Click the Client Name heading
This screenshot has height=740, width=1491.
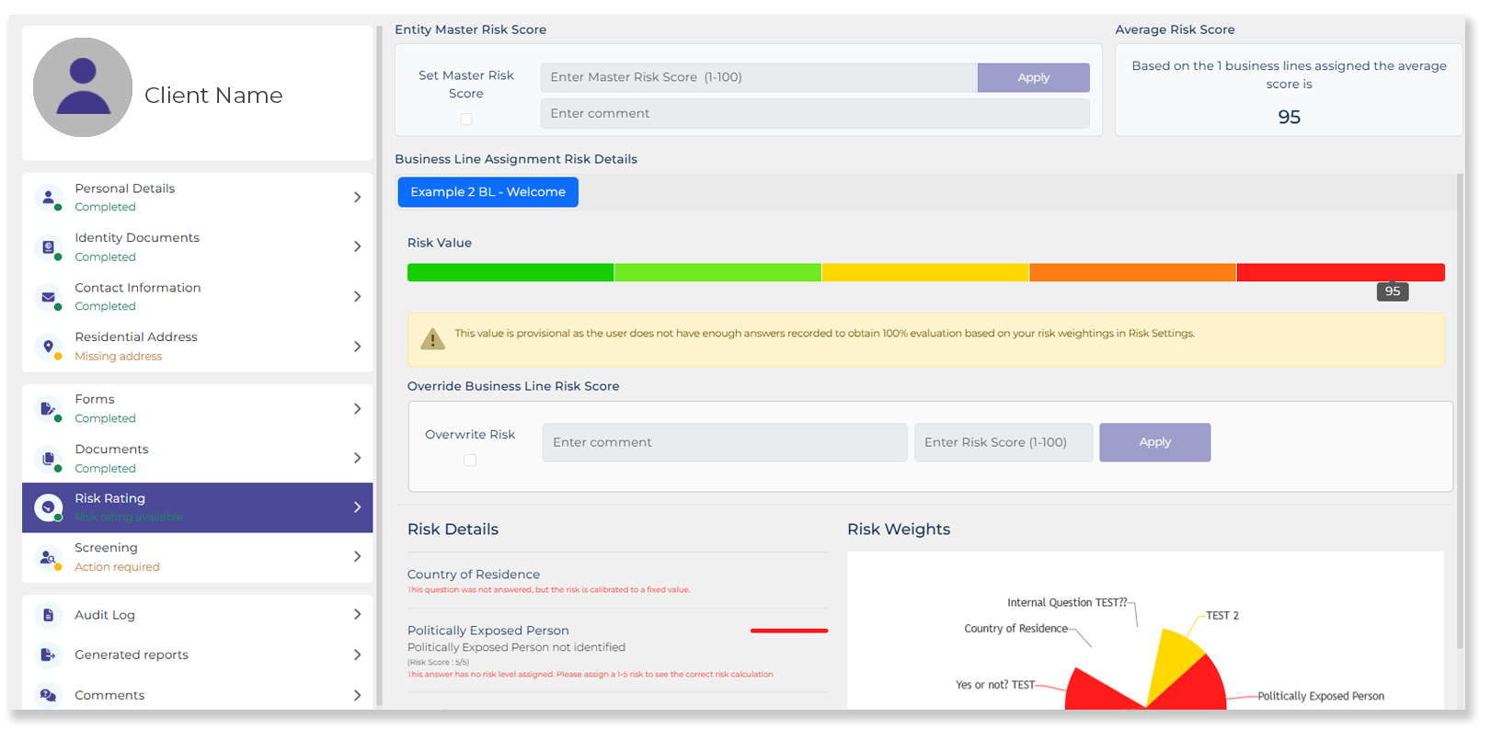tap(213, 96)
